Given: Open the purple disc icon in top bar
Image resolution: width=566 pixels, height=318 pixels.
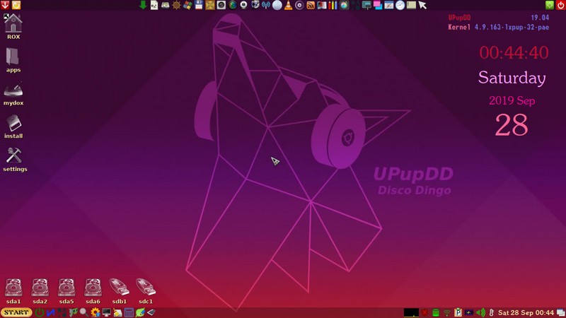Looking at the screenshot, I should [x=299, y=5].
